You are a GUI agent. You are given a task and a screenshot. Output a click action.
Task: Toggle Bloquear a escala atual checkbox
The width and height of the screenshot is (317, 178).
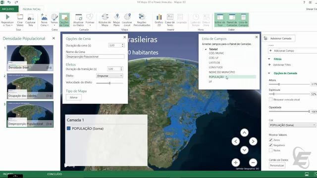coord(271,99)
